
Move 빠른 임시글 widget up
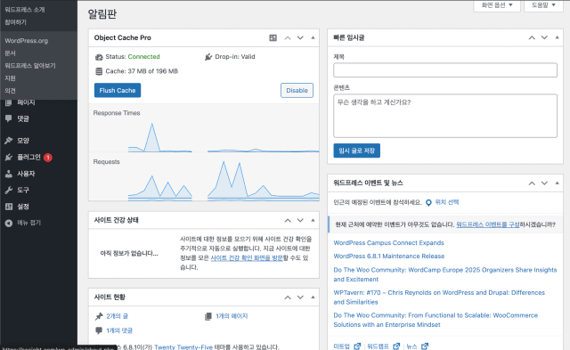tap(532, 37)
